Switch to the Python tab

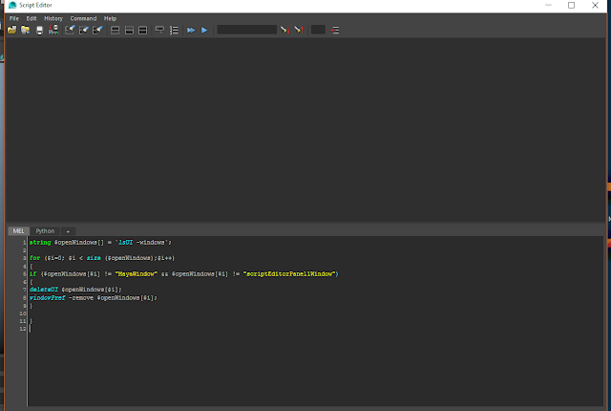pos(45,231)
